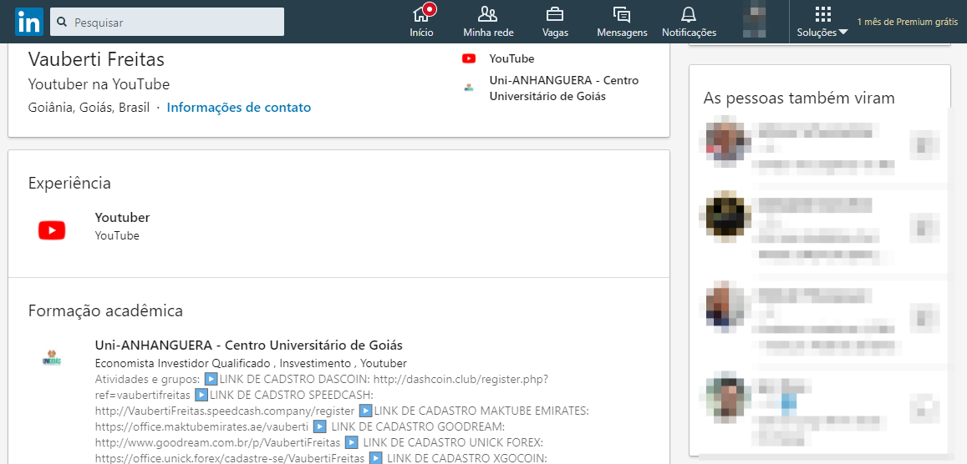The width and height of the screenshot is (967, 464).
Task: Open Uni-ANHANGUERA - Centro Universitário de Goiás education title
Action: (x=248, y=345)
